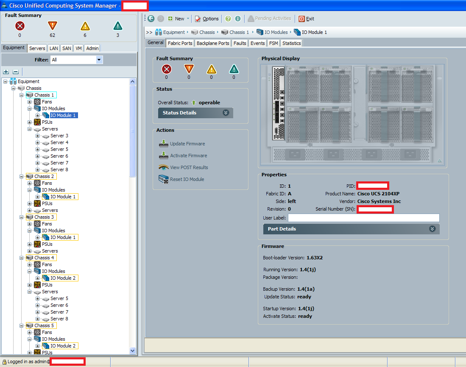
Task: Click the User Label input field
Action: pyautogui.click(x=363, y=218)
